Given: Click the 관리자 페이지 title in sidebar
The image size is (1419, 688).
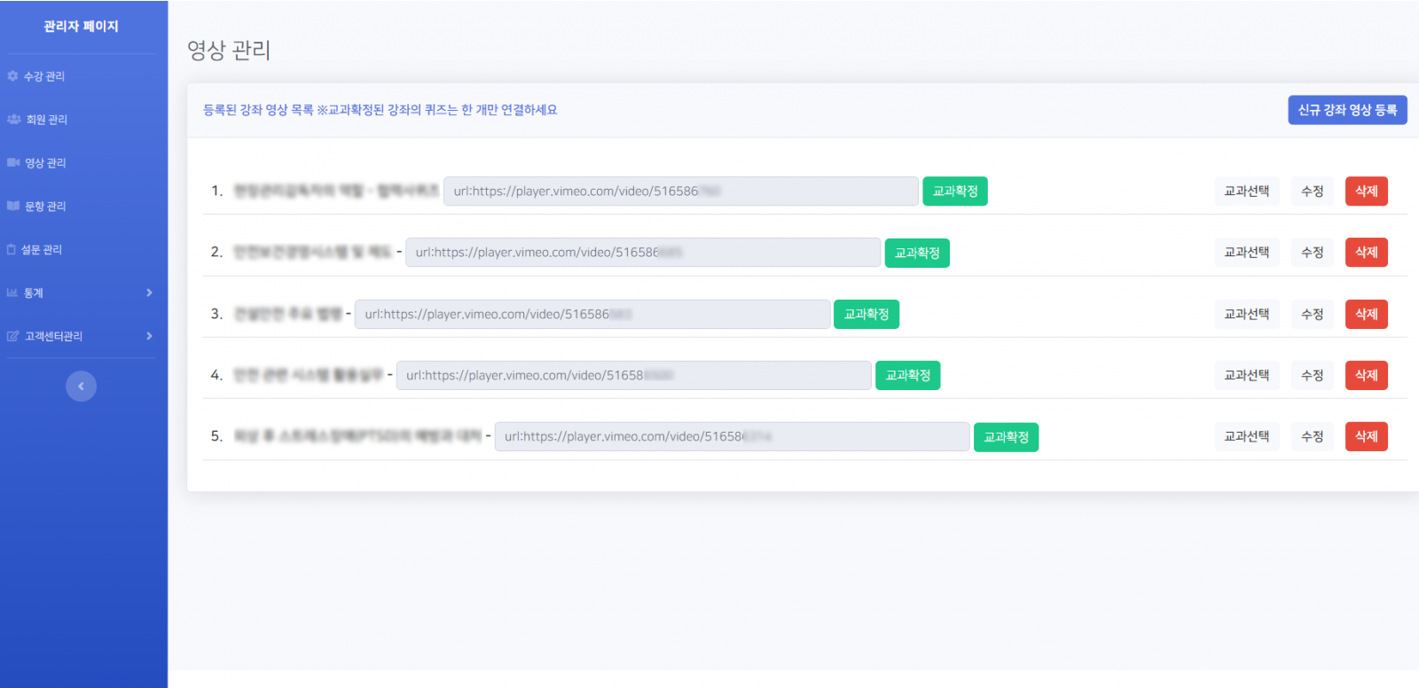Looking at the screenshot, I should tap(81, 27).
